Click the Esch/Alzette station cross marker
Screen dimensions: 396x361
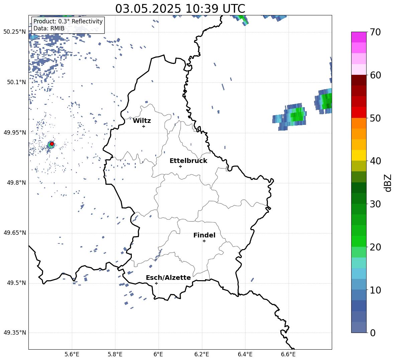[x=156, y=283]
